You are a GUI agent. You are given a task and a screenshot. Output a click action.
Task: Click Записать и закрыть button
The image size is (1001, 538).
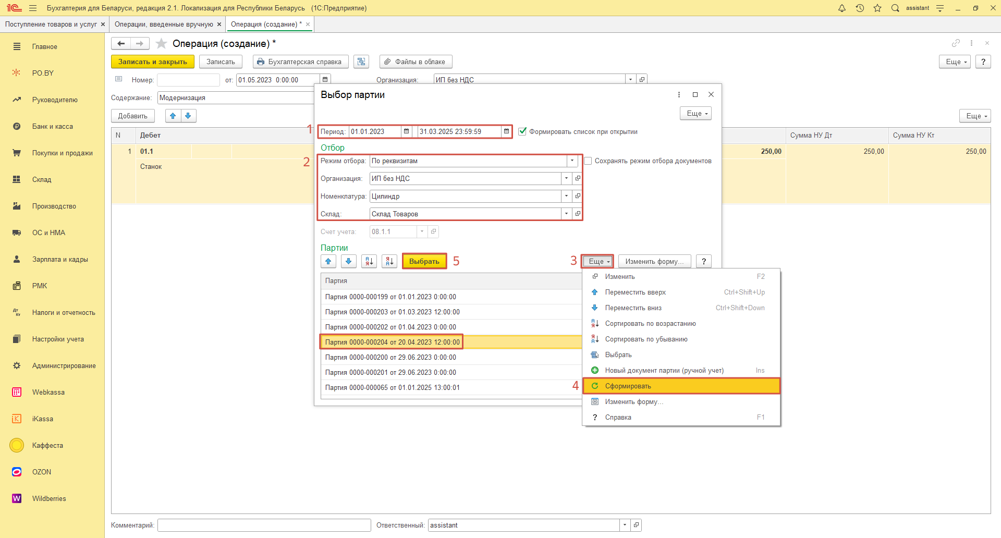152,62
